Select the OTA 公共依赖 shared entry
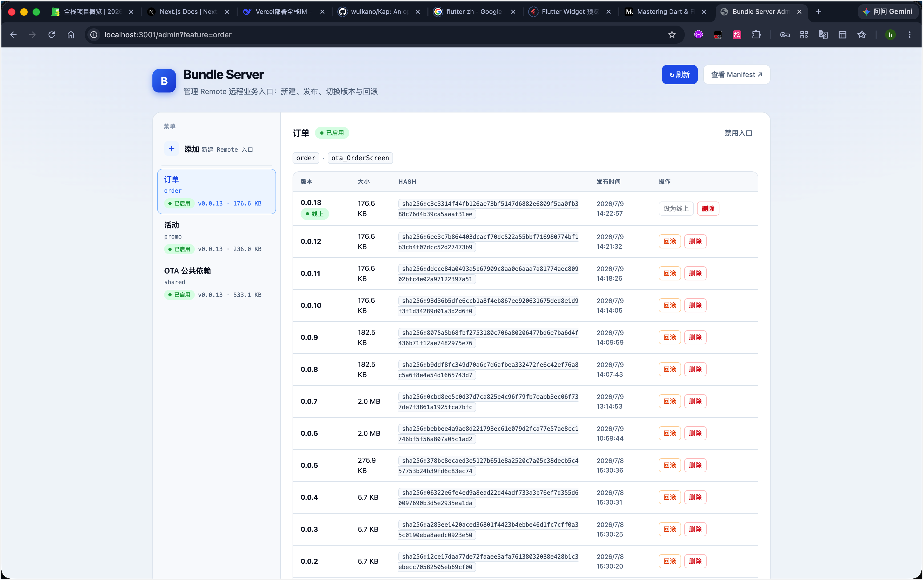 click(x=216, y=283)
